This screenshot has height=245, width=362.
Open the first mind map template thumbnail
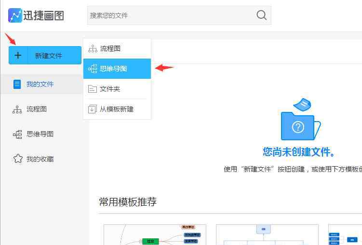tap(155, 234)
